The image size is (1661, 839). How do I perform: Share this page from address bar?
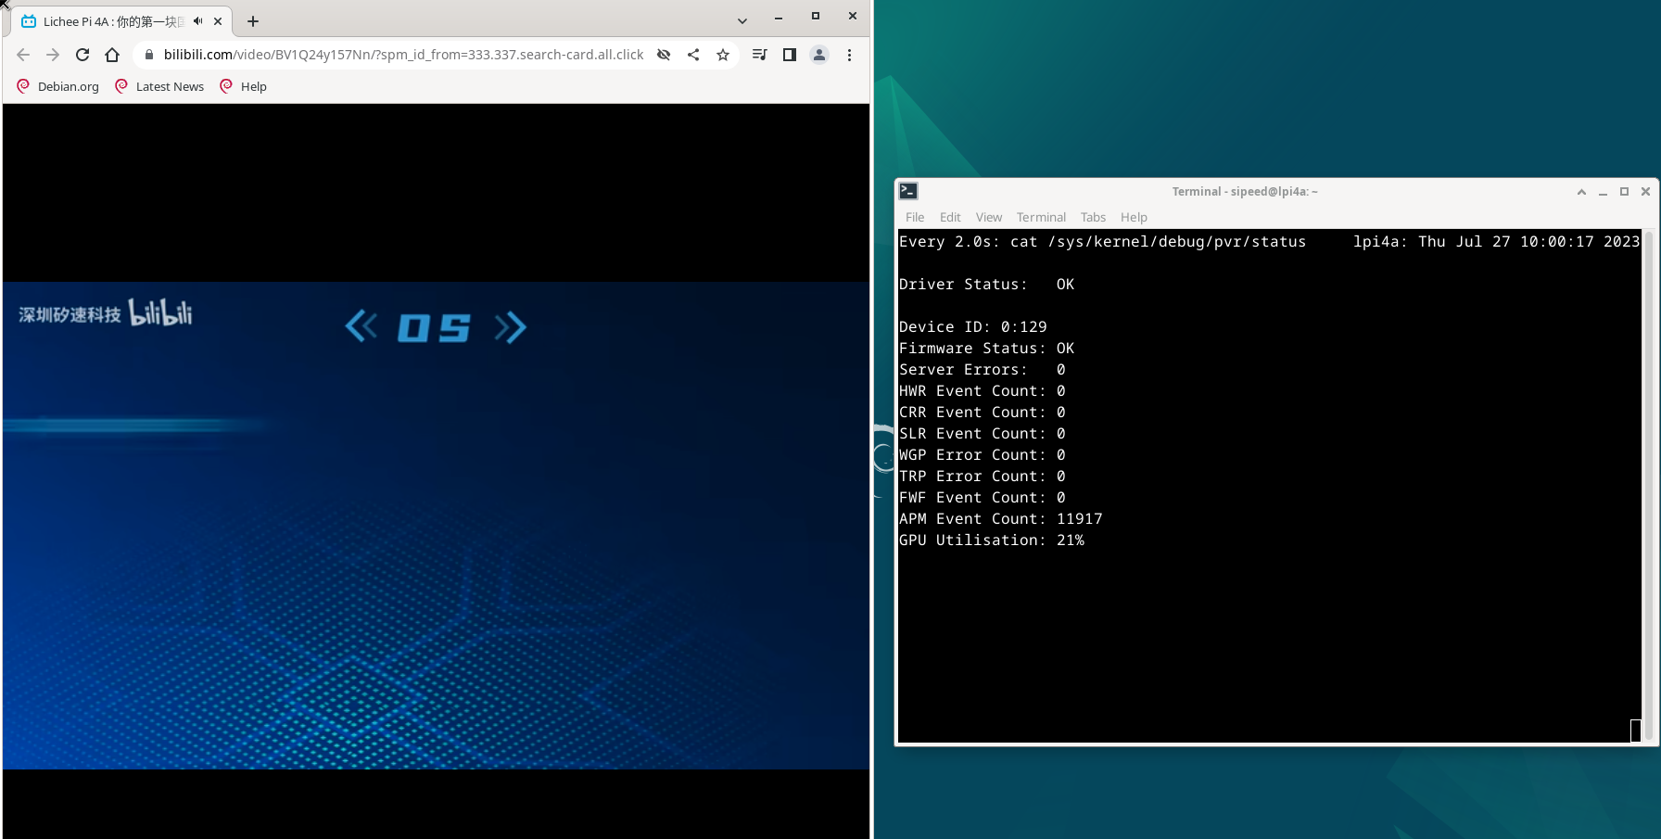point(693,55)
